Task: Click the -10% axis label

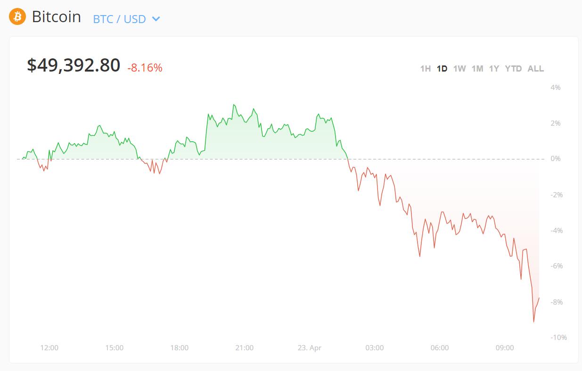Action: [x=558, y=338]
